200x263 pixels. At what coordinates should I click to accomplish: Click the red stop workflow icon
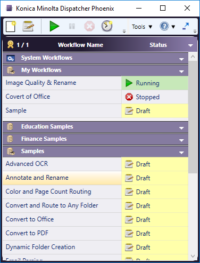(89, 26)
